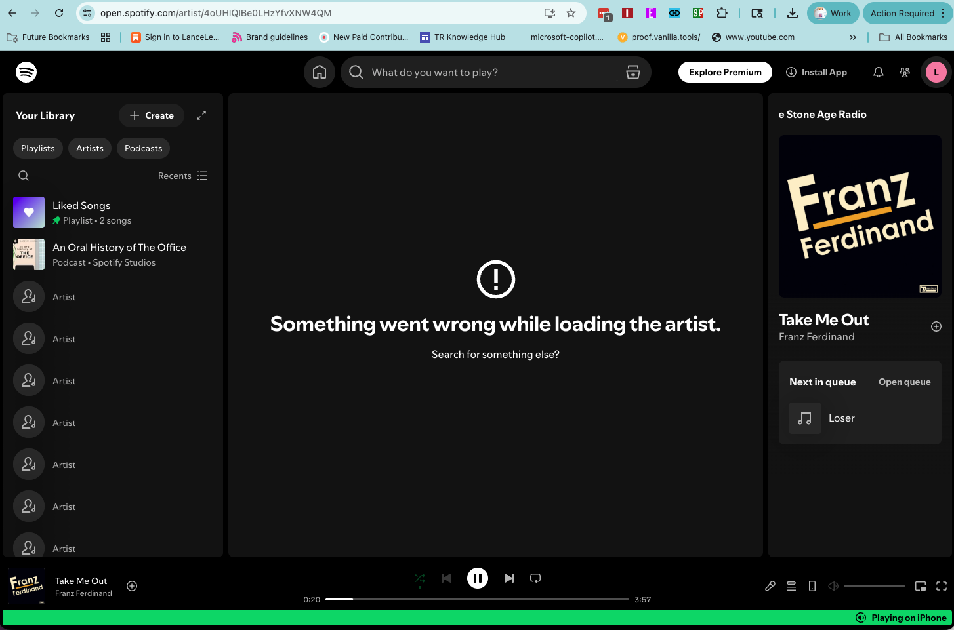Filter library by Artists
The image size is (954, 630).
coord(90,148)
